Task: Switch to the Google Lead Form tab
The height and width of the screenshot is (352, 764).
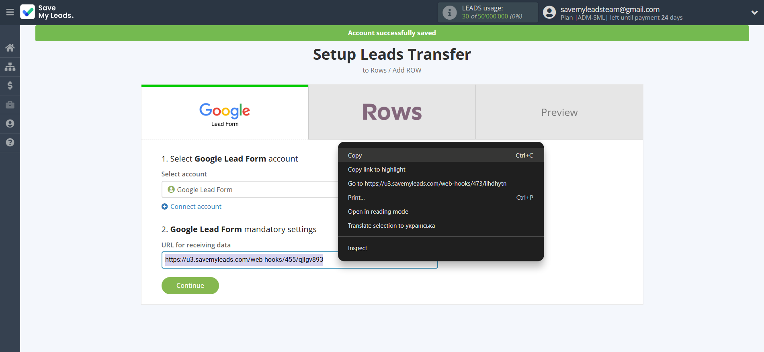Action: [225, 113]
